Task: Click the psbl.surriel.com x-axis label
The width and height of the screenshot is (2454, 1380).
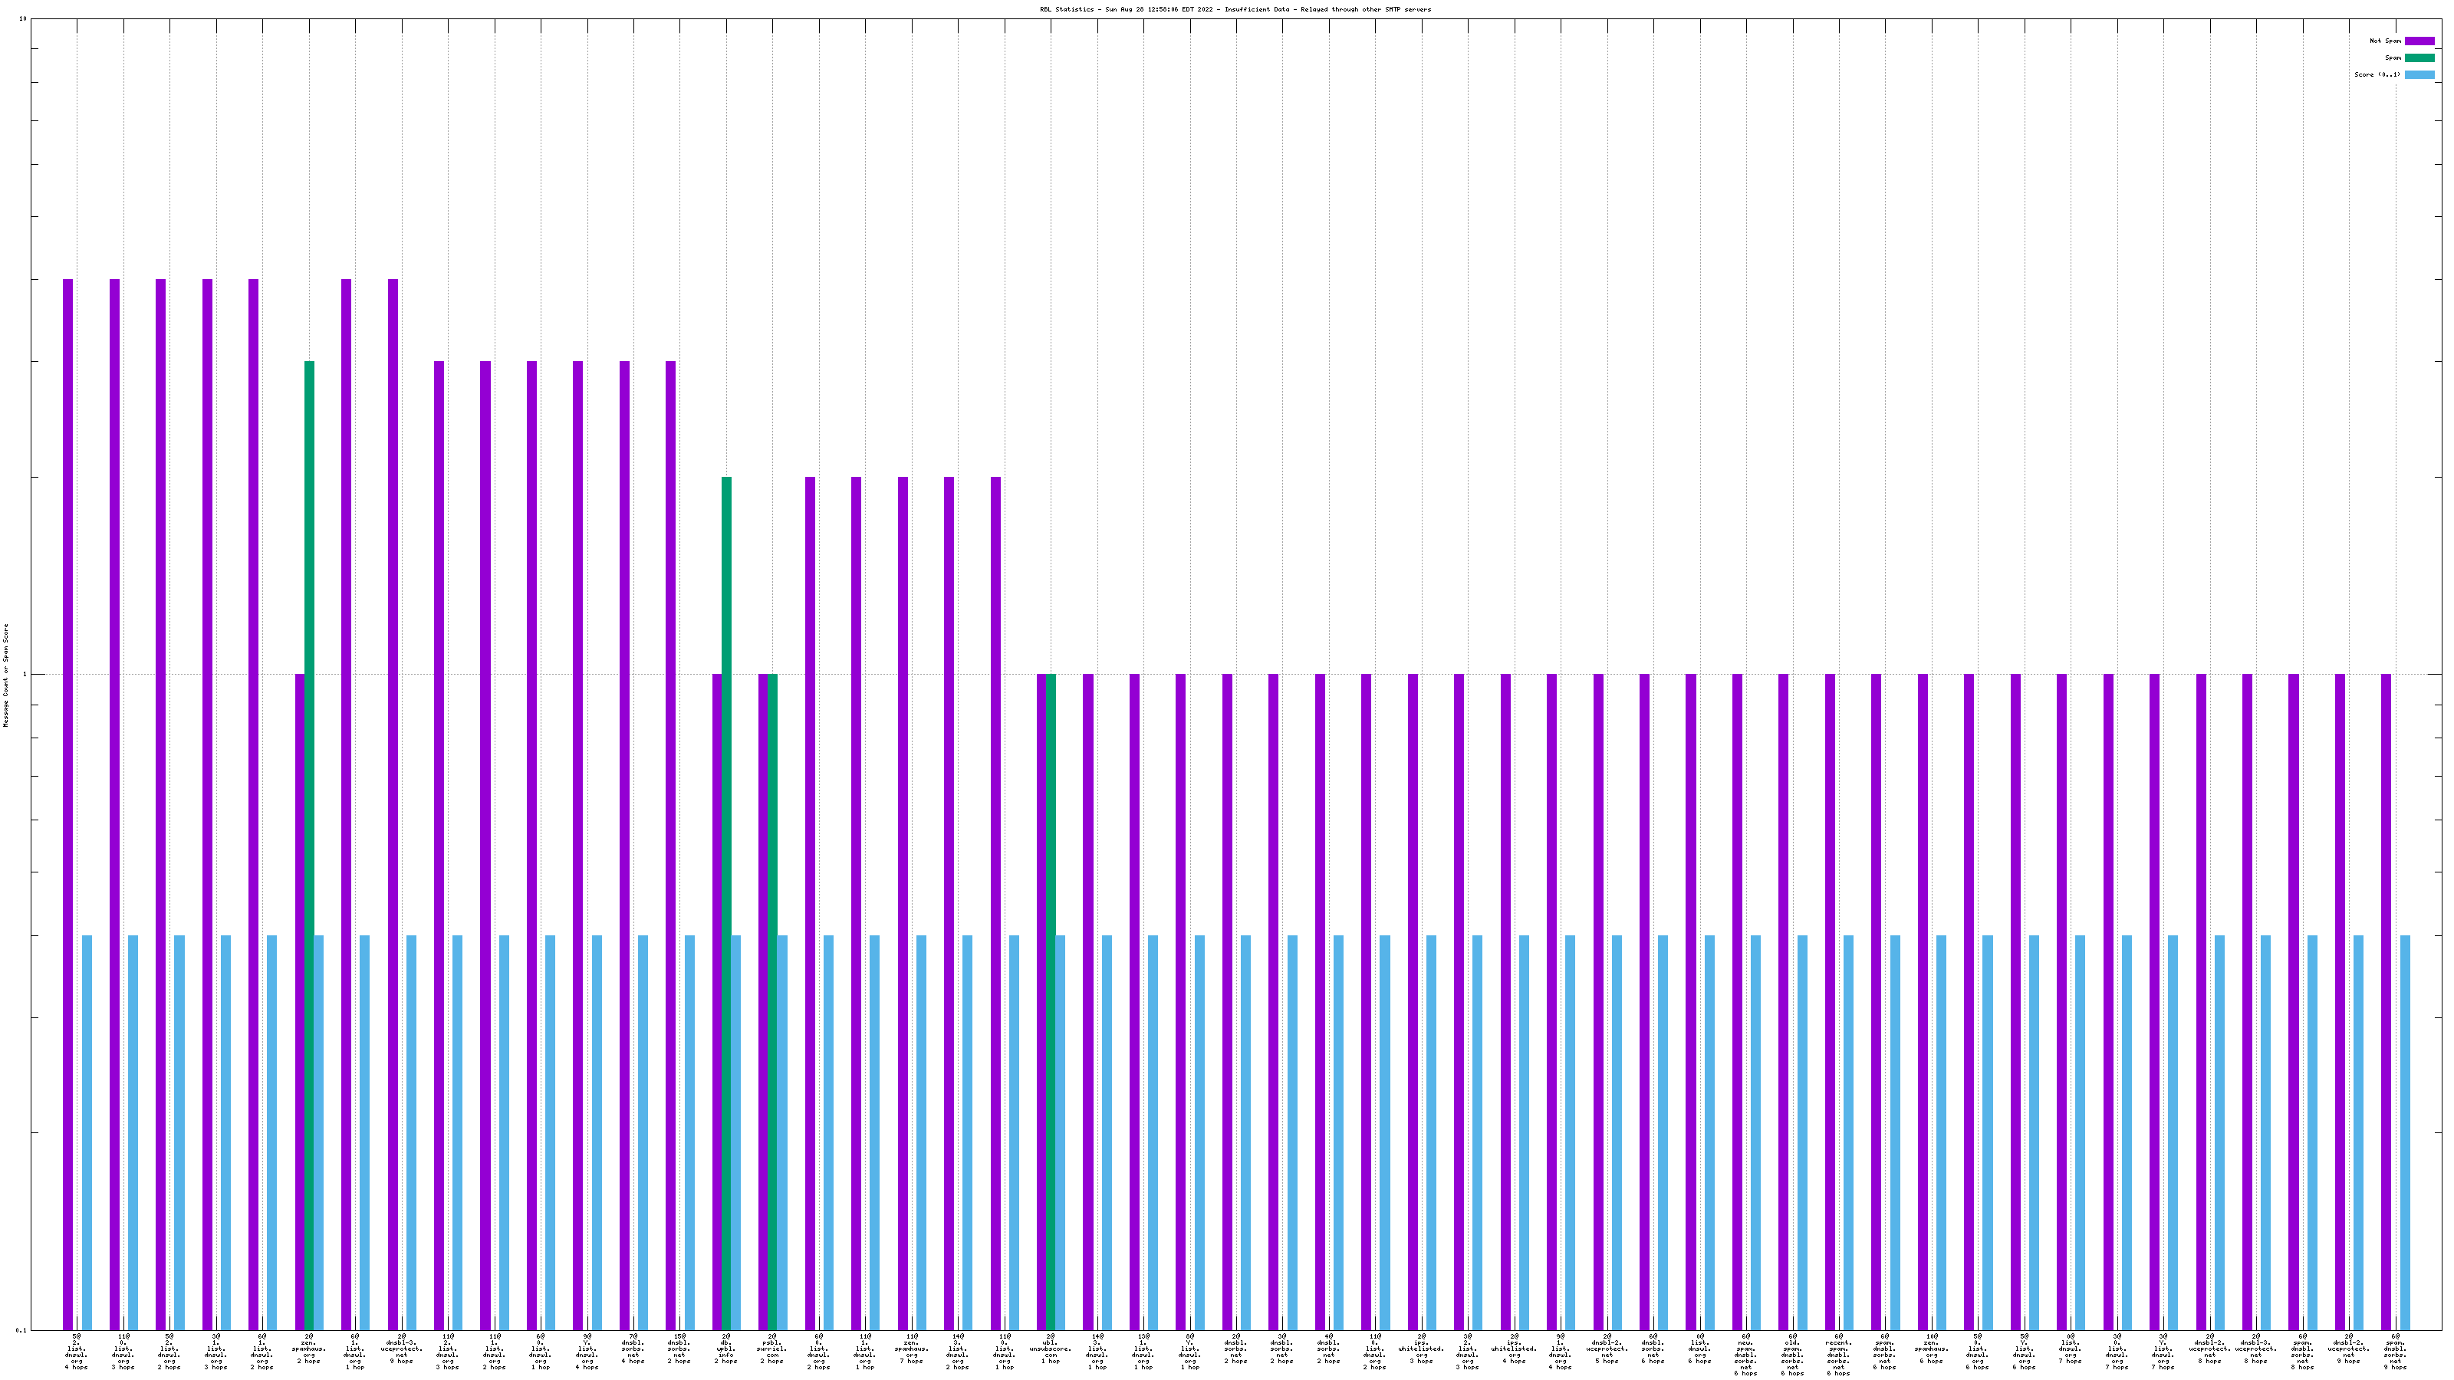Action: (771, 1349)
